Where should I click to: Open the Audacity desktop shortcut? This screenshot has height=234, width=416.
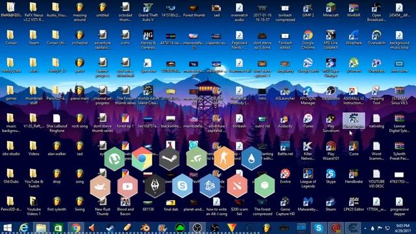[x=285, y=121]
